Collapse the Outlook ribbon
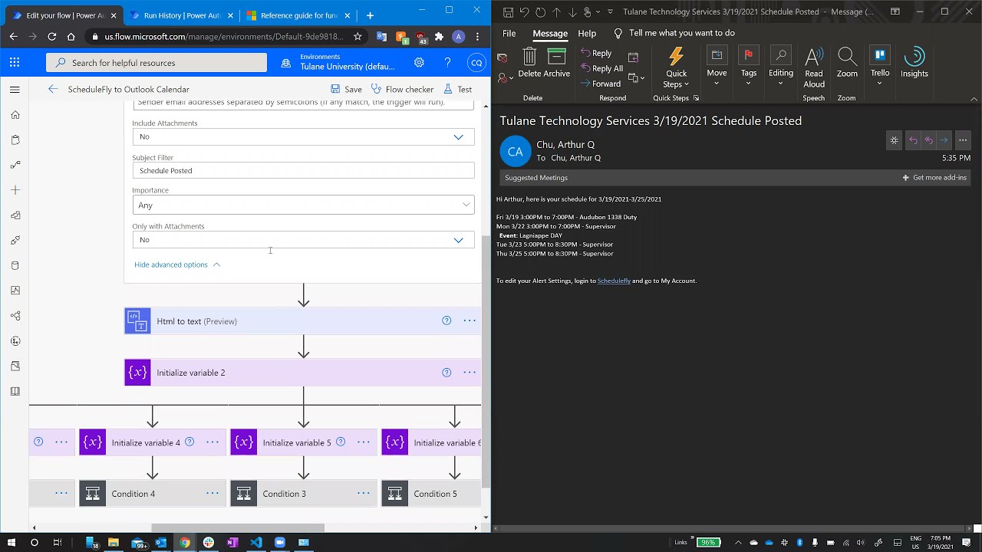982x552 pixels. [974, 98]
